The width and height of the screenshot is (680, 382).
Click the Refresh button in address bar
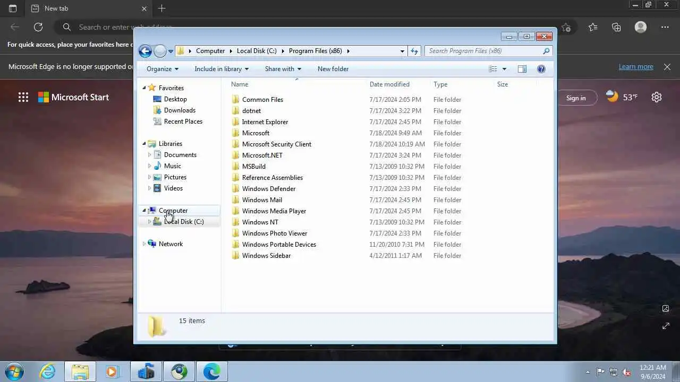point(414,51)
